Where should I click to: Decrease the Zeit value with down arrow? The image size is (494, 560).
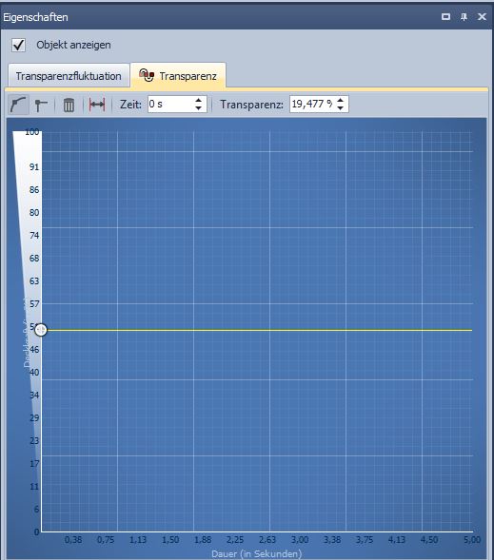(x=198, y=107)
